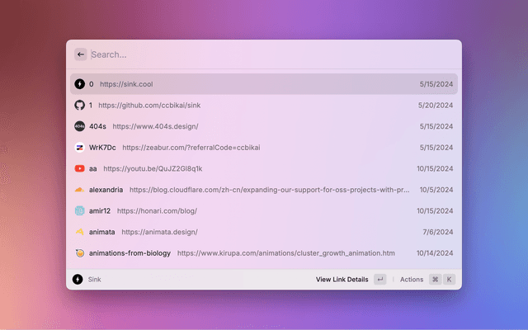
Task: Click the GitHub icon for link 1
Action: pos(79,106)
